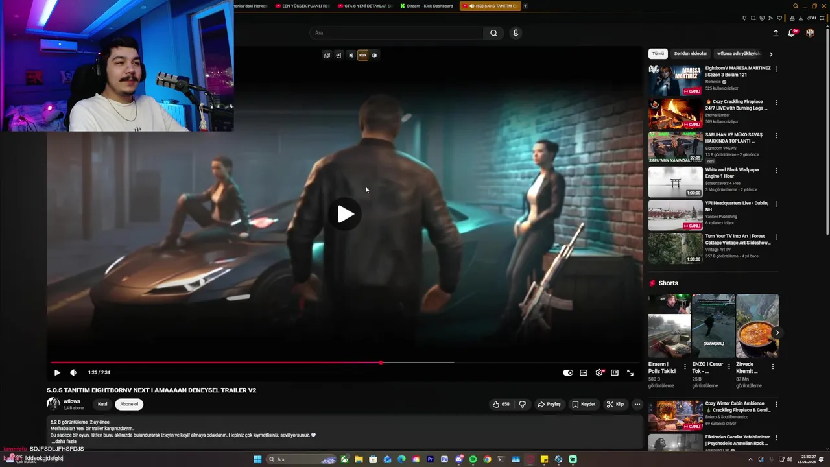Start voice search with microphone icon

516,33
